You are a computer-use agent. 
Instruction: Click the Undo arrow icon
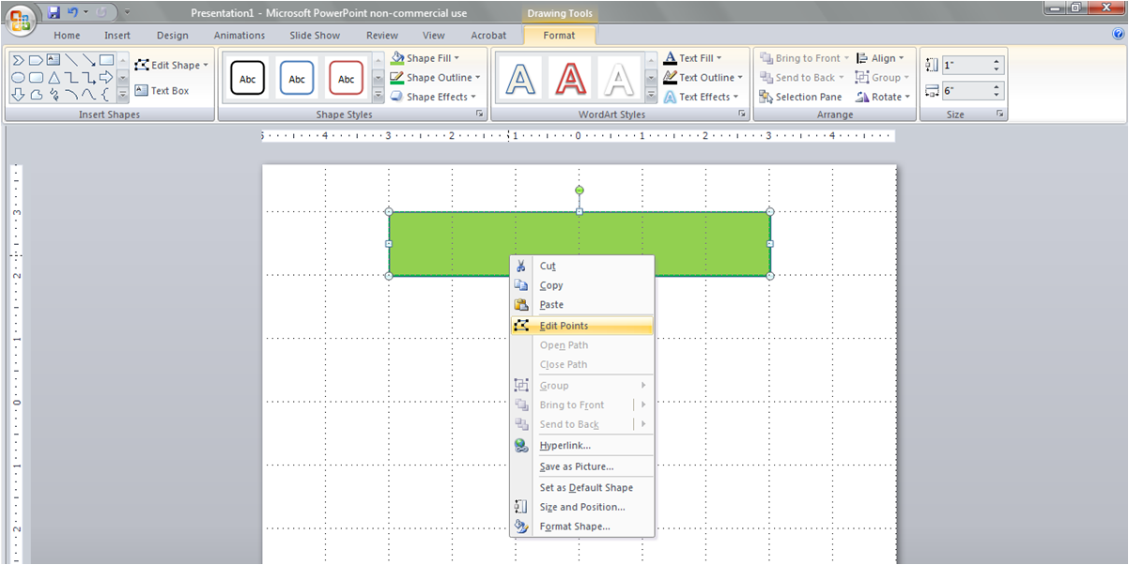[x=72, y=12]
